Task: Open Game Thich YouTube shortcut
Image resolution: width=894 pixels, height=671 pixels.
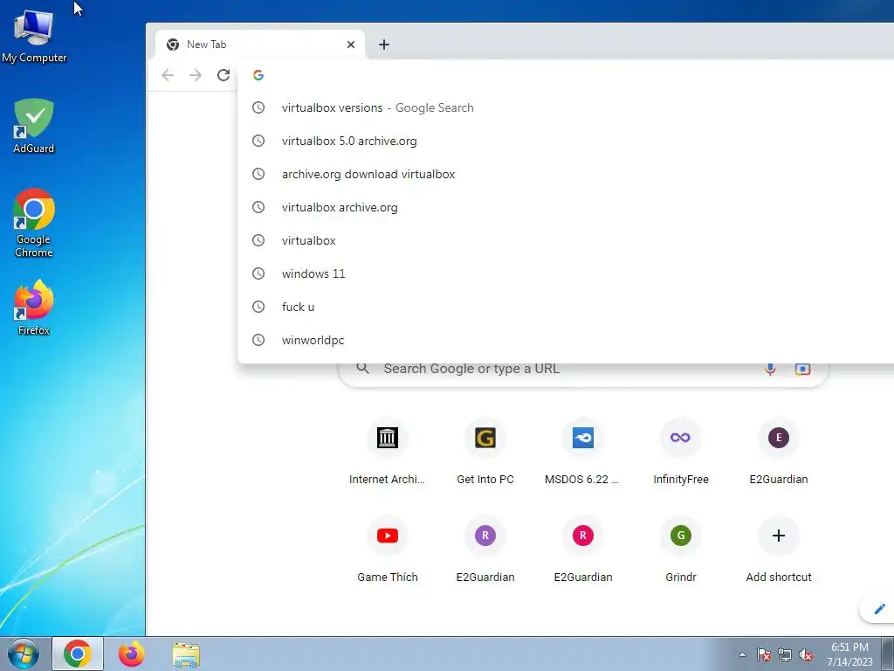Action: tap(387, 550)
